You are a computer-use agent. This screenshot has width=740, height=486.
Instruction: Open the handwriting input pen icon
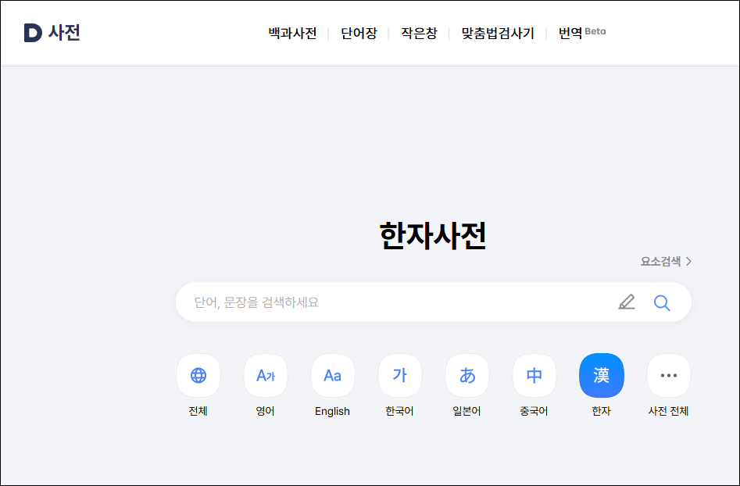tap(627, 302)
